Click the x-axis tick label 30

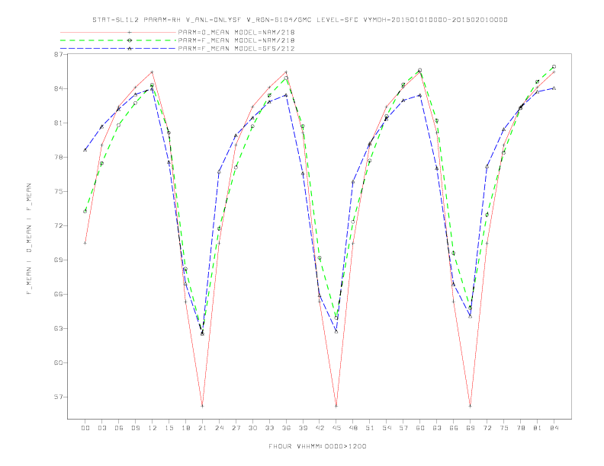coord(252,428)
